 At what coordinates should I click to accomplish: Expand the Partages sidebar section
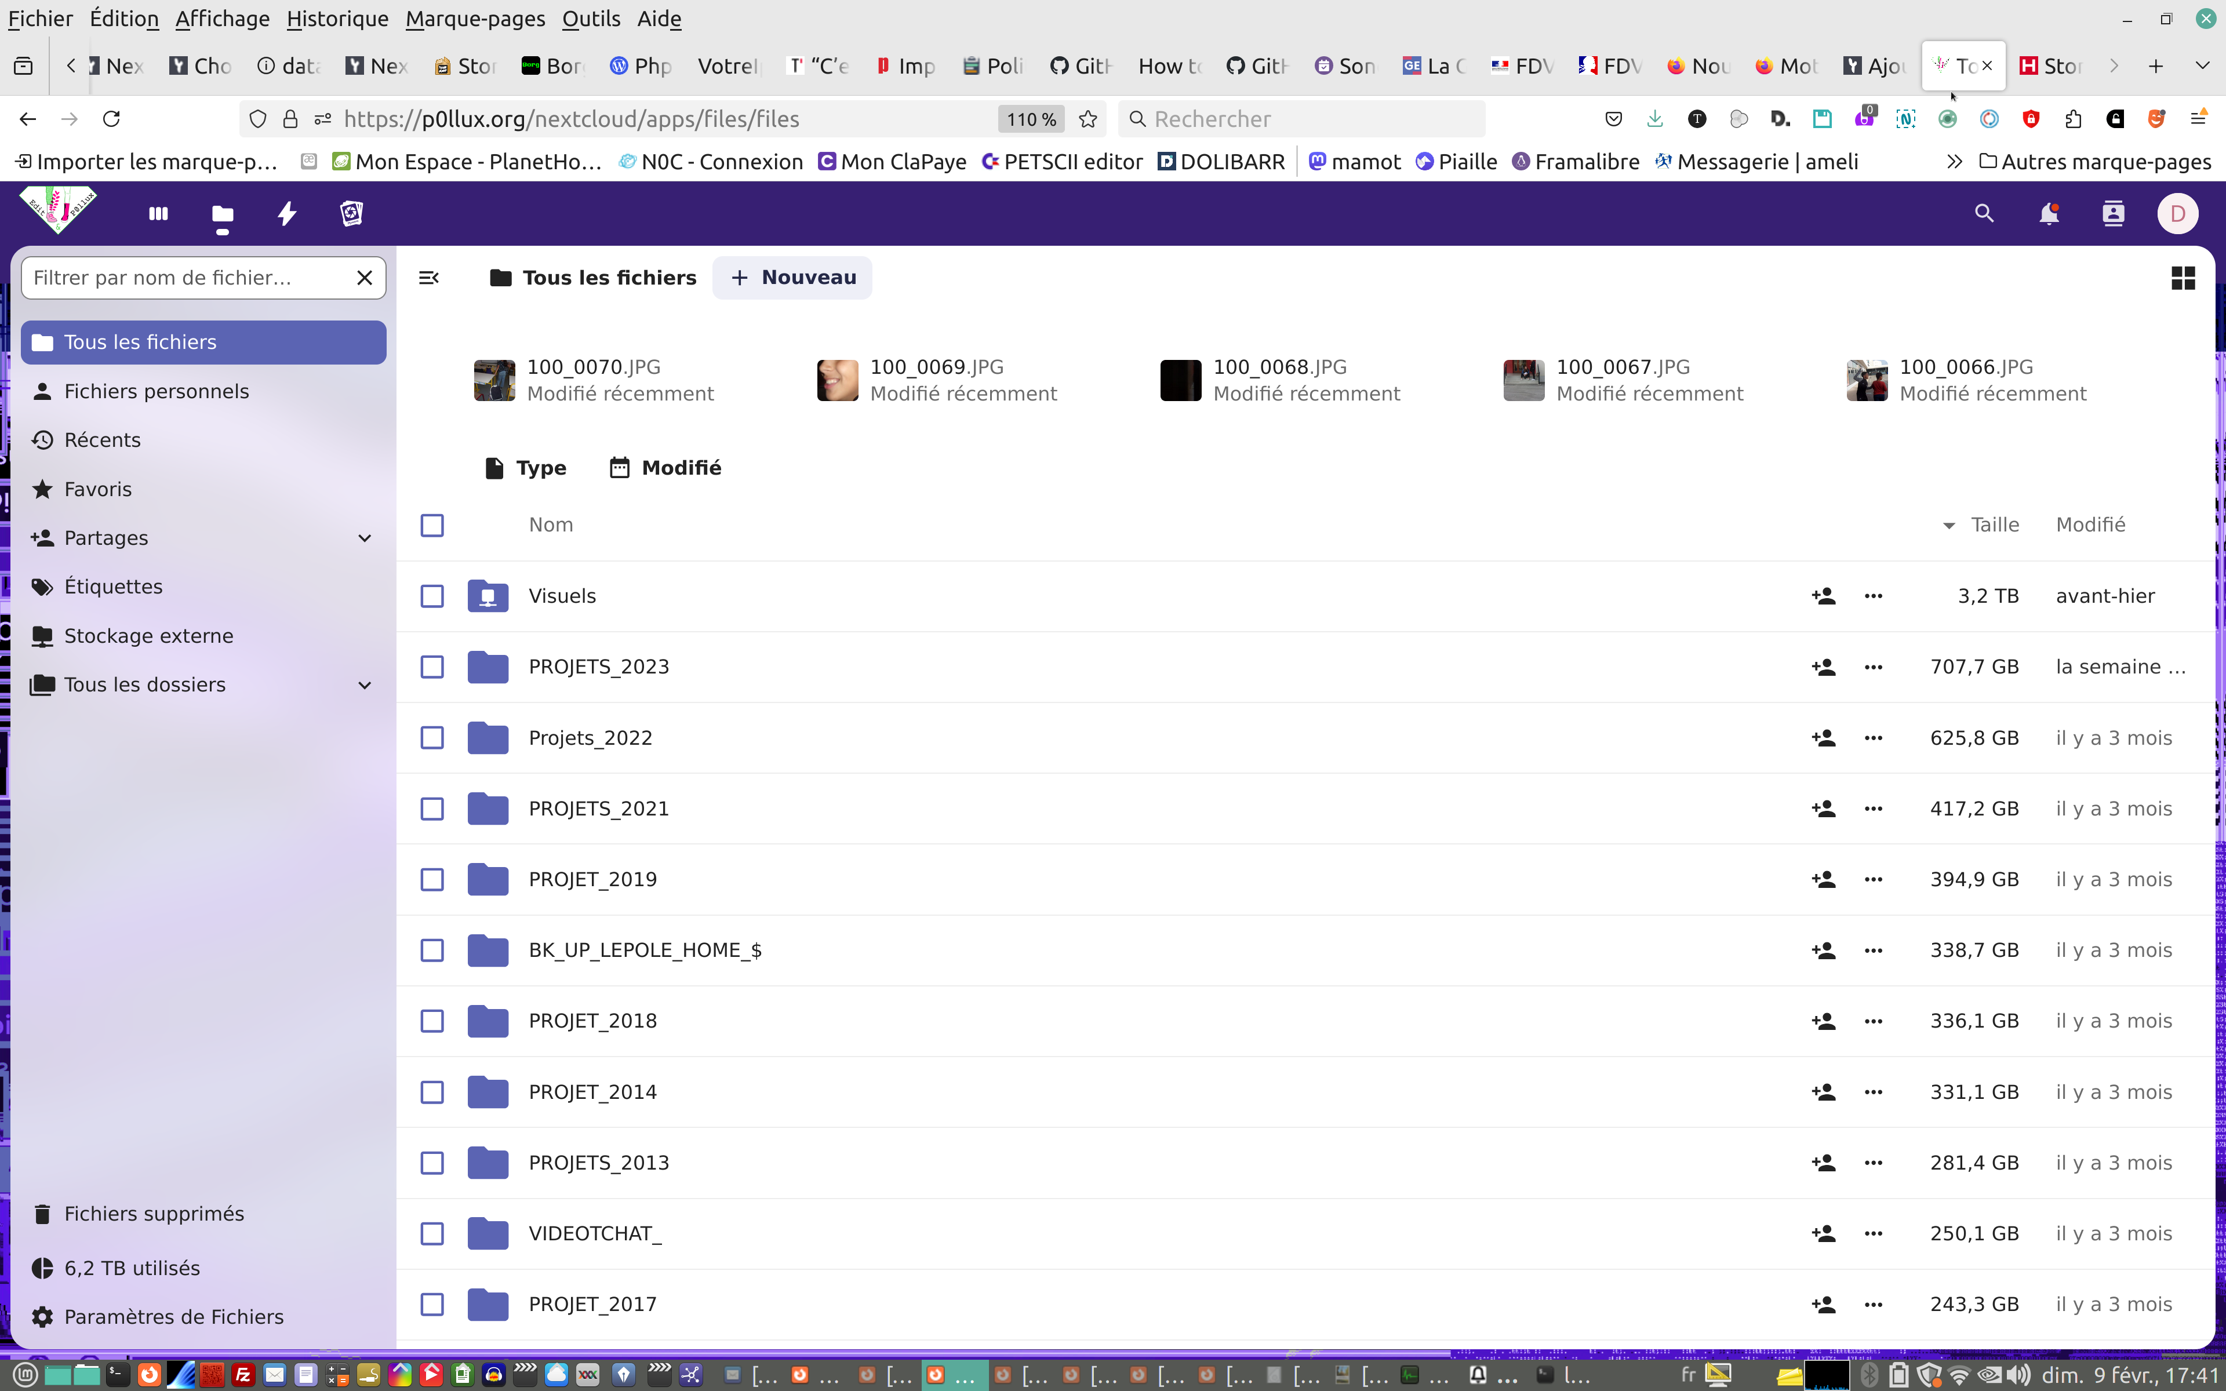click(365, 538)
